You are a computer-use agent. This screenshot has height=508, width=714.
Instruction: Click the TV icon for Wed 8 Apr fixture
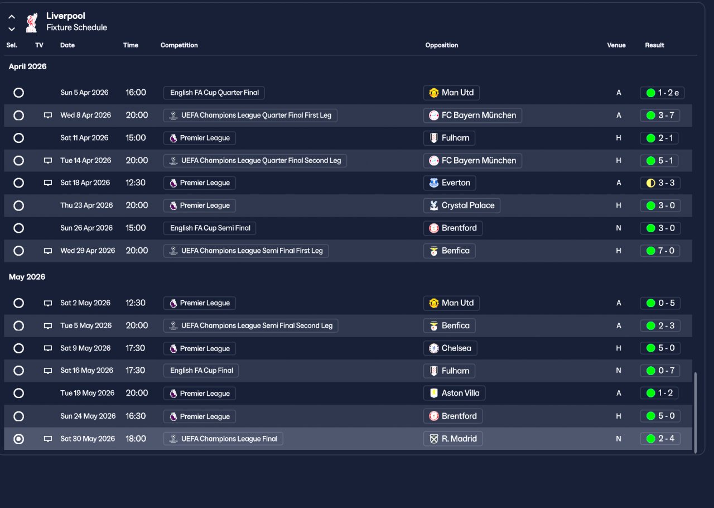[48, 116]
